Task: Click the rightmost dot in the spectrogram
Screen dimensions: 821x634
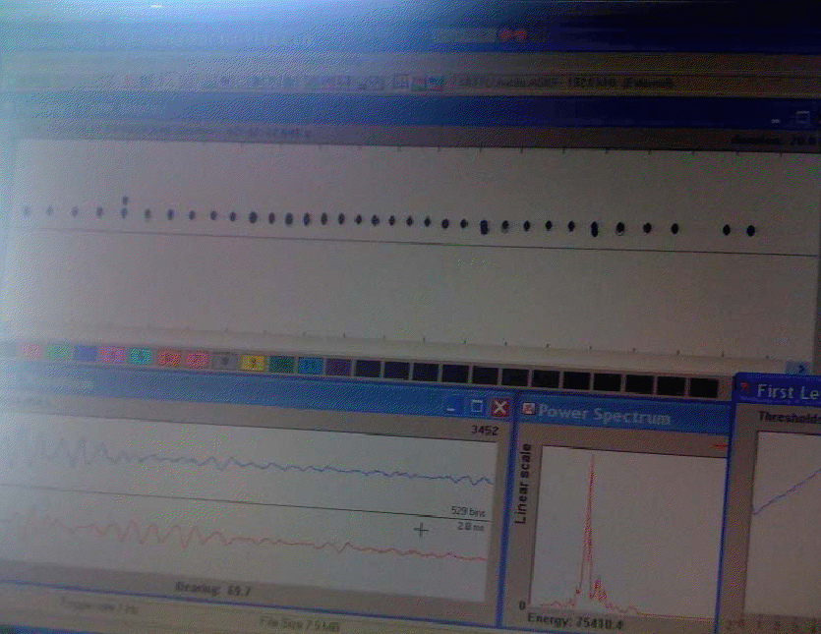Action: (x=750, y=231)
